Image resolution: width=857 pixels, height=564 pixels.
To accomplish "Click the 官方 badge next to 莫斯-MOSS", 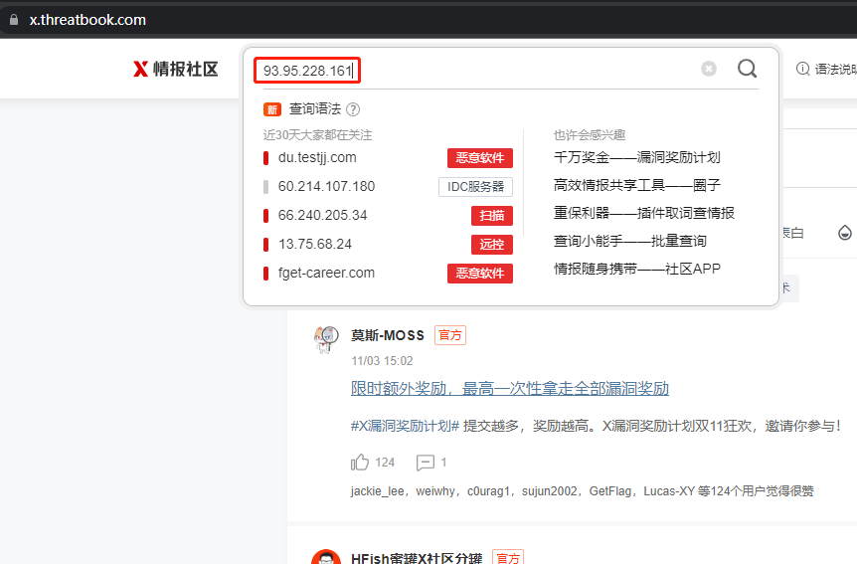I will coord(450,335).
